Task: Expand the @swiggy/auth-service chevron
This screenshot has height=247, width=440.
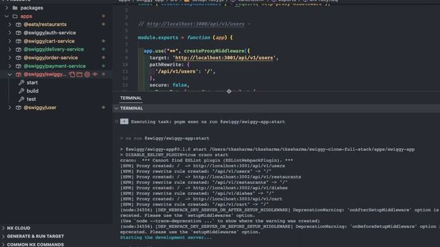Action: point(10,33)
